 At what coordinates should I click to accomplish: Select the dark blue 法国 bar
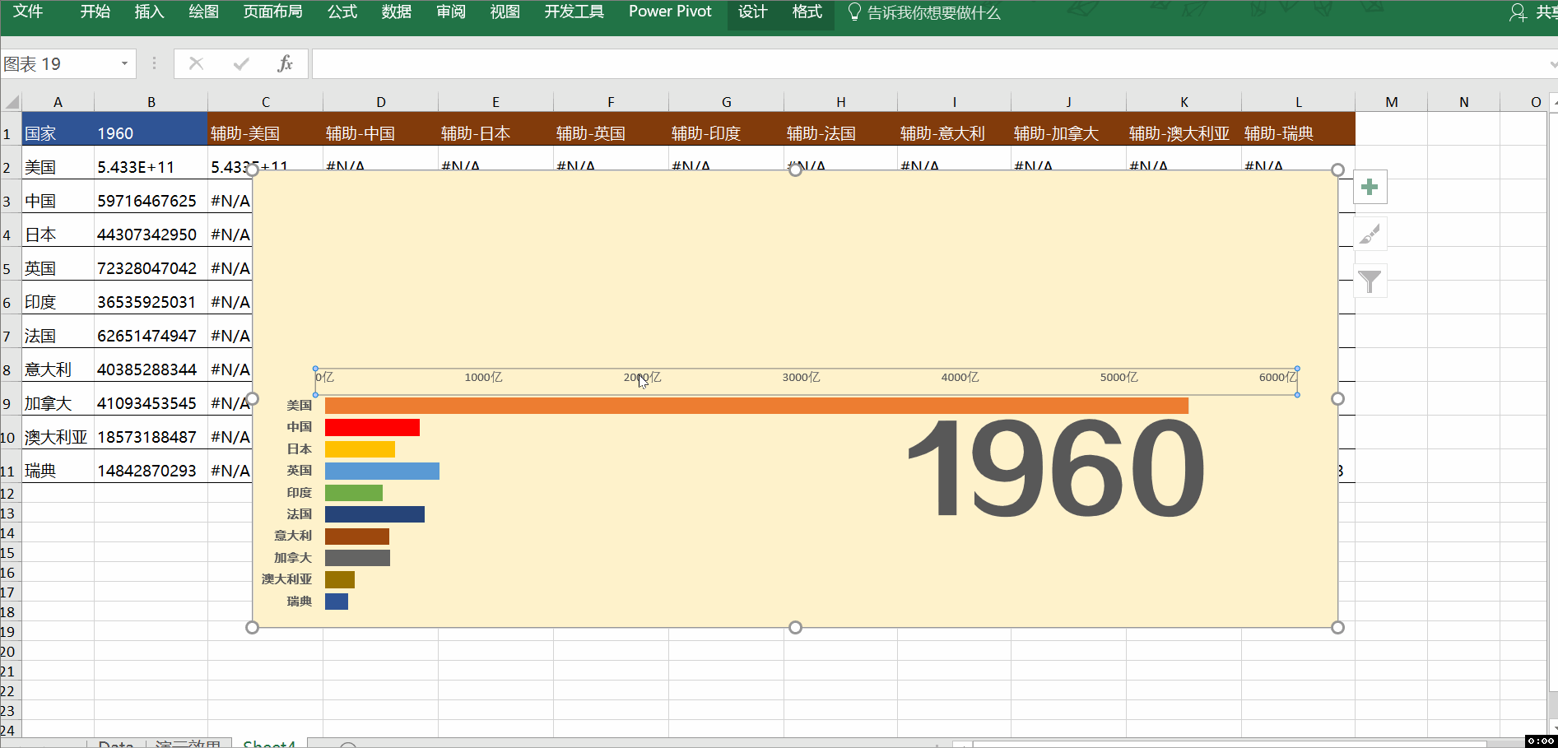tap(374, 514)
